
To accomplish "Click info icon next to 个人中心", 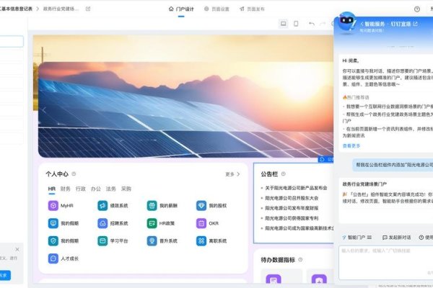I will tap(74, 174).
